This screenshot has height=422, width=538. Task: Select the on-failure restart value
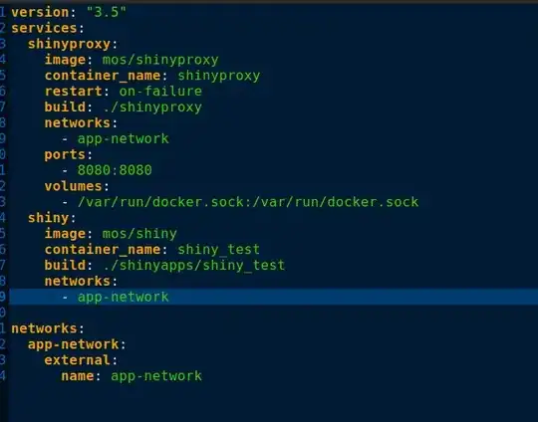[160, 92]
